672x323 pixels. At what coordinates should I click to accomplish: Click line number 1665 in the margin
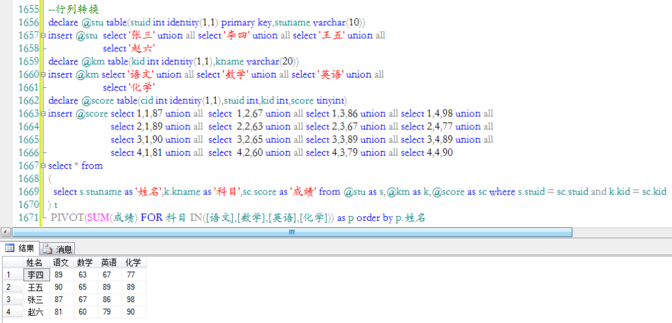[x=29, y=140]
